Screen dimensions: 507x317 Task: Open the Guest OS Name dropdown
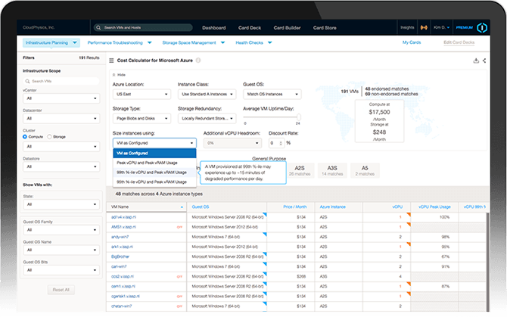(x=61, y=250)
